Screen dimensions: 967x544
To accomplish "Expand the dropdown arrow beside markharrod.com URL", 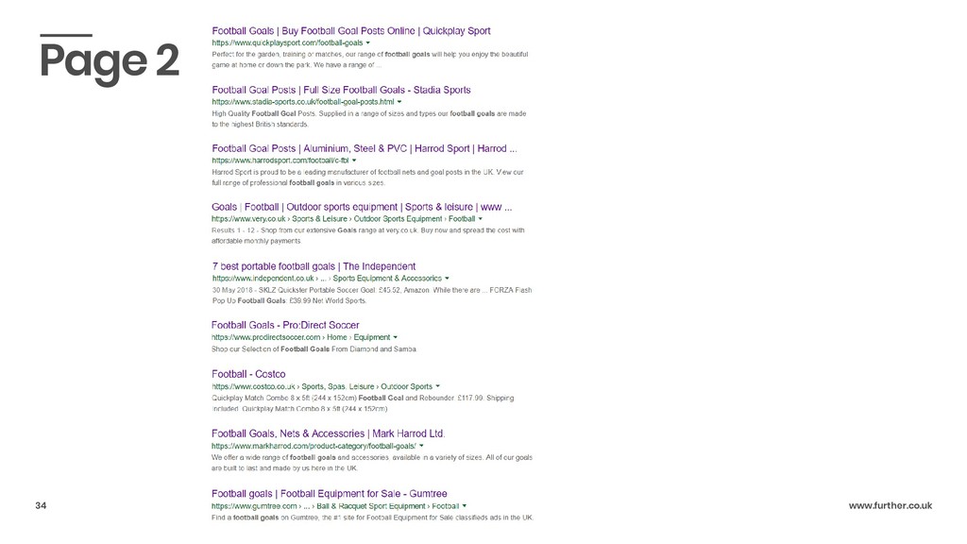I will pos(421,446).
